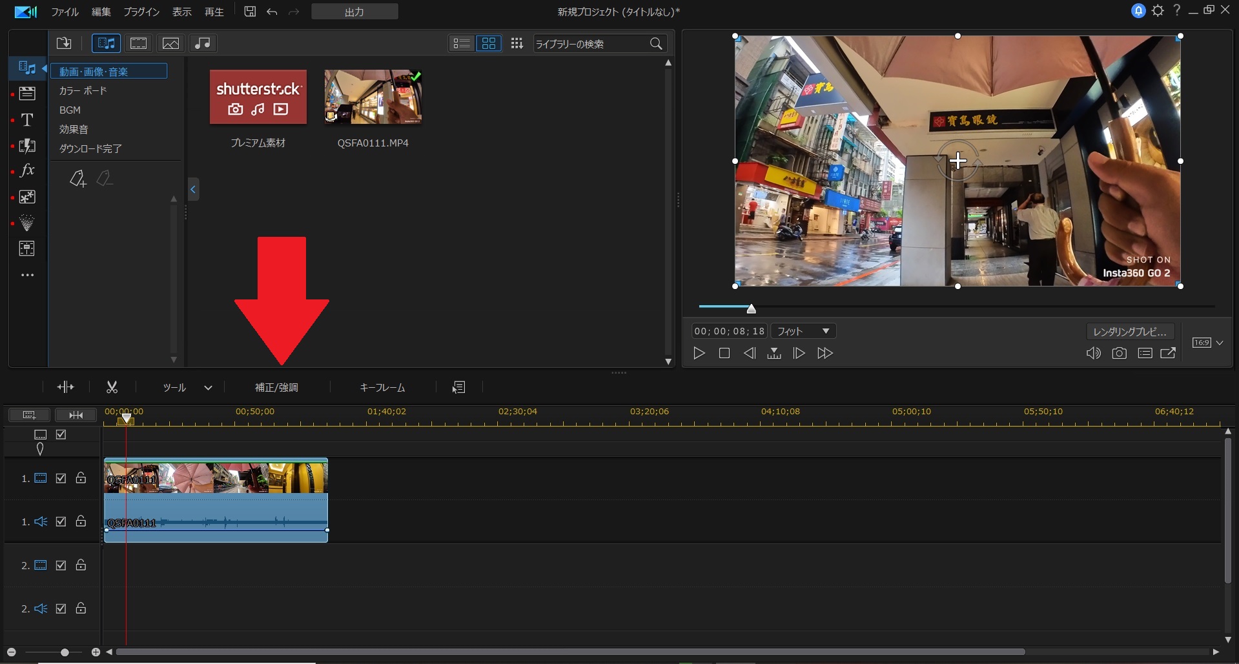Click the import media folder icon
Image resolution: width=1239 pixels, height=664 pixels.
click(x=64, y=43)
